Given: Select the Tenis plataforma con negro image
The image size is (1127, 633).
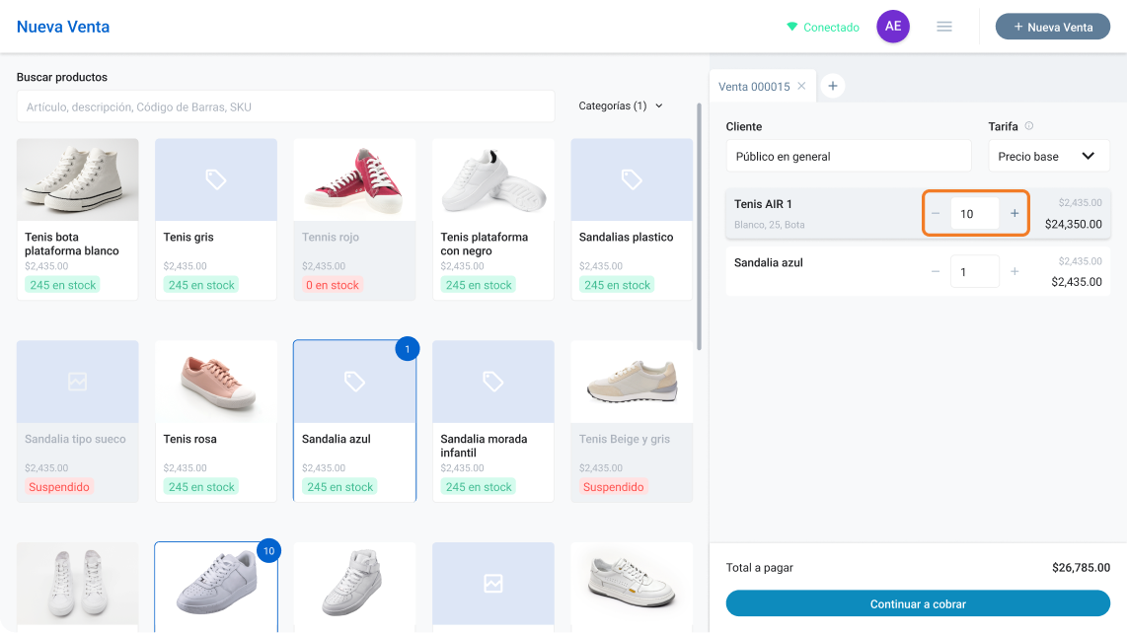Looking at the screenshot, I should [x=493, y=179].
